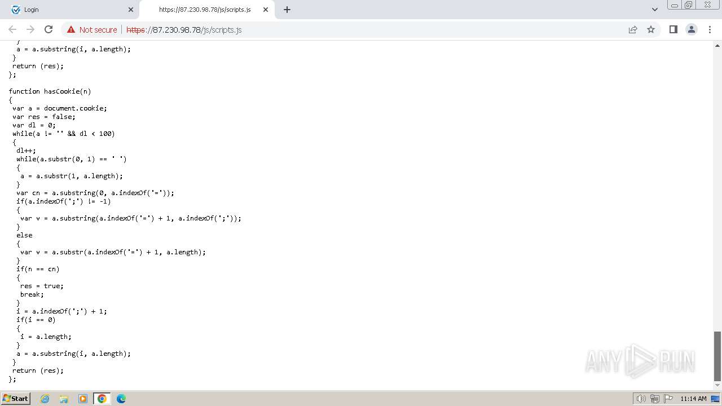
Task: Click the 'i = a.indexOf(';') + 1;' line
Action: 61,311
